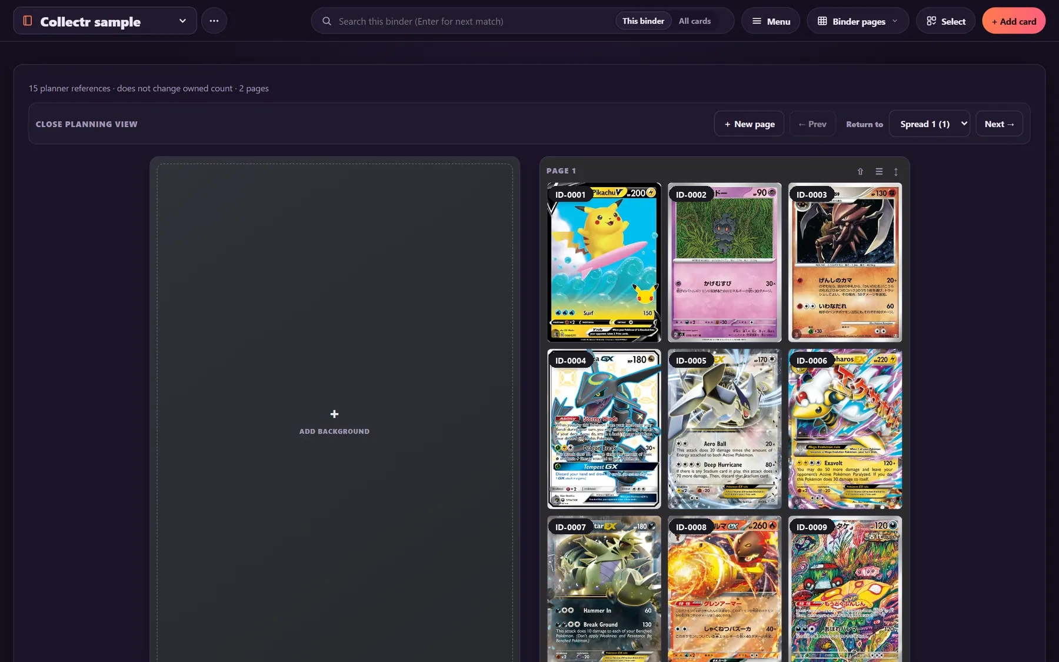Image resolution: width=1059 pixels, height=662 pixels.
Task: Click the list lines icon on Page 1
Action: pyautogui.click(x=879, y=171)
